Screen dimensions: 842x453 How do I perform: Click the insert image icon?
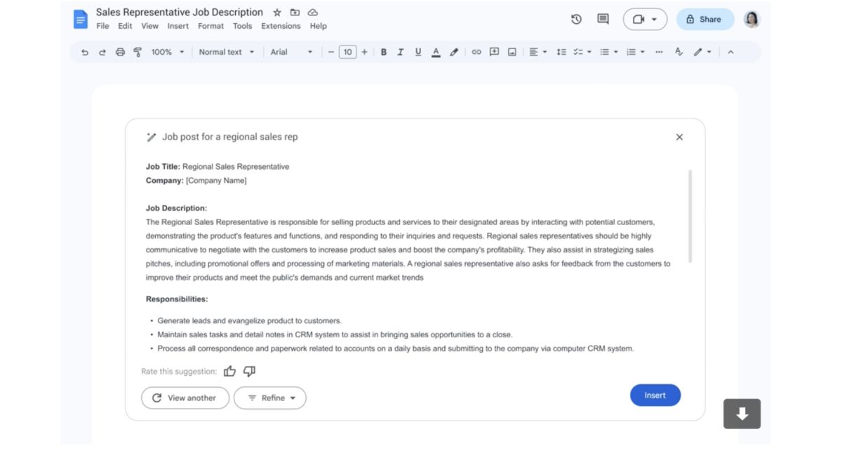512,51
